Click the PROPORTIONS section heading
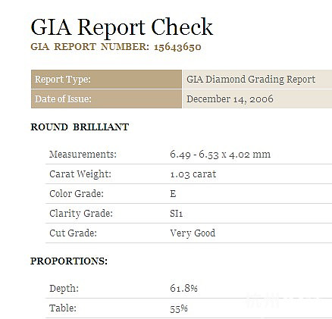 pos(69,261)
